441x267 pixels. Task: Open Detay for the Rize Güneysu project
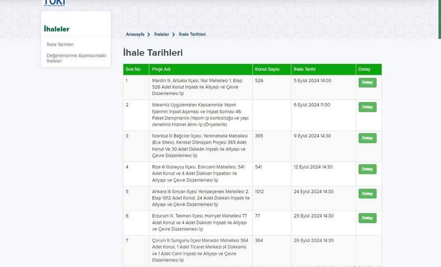(367, 169)
